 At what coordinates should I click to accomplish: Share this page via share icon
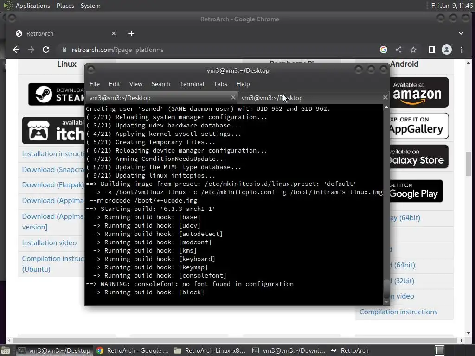pos(398,50)
